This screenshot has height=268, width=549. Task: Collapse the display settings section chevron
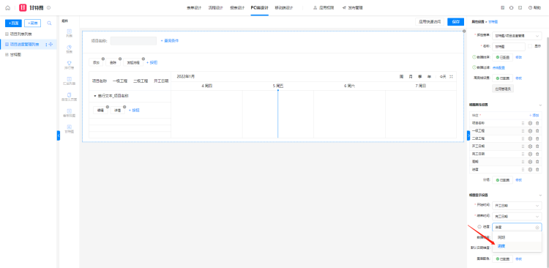(x=540, y=195)
